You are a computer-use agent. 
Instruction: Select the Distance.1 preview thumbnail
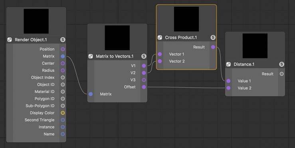coord(255,46)
